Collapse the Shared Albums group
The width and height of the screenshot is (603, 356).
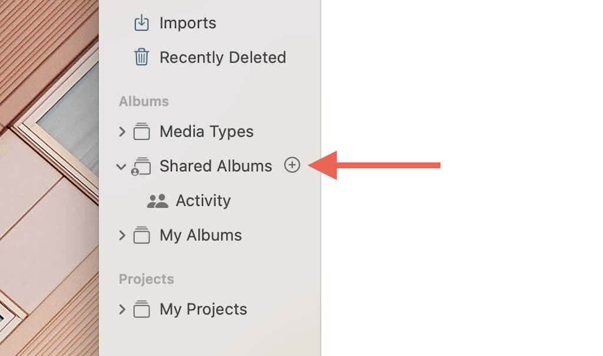click(x=121, y=167)
